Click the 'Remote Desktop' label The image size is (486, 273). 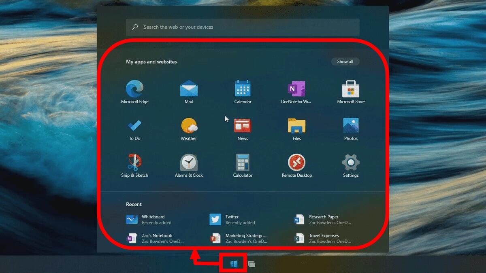(297, 176)
